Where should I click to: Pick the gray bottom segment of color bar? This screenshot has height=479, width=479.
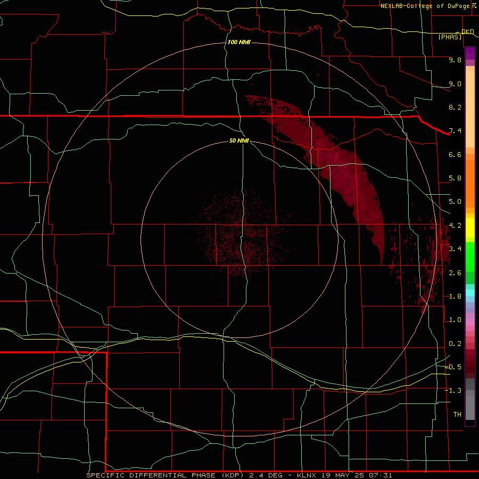coord(470,408)
